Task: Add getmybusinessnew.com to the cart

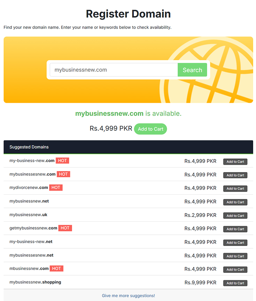Action: (x=235, y=229)
